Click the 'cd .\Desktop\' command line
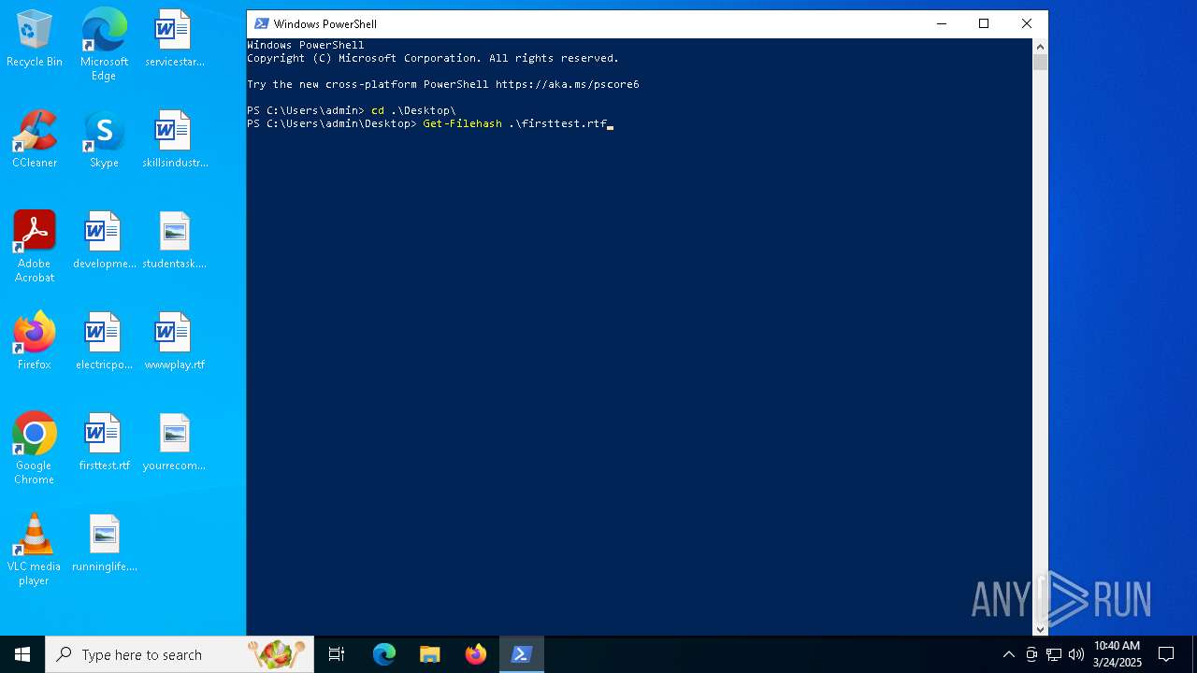Image resolution: width=1197 pixels, height=673 pixels. coord(413,110)
